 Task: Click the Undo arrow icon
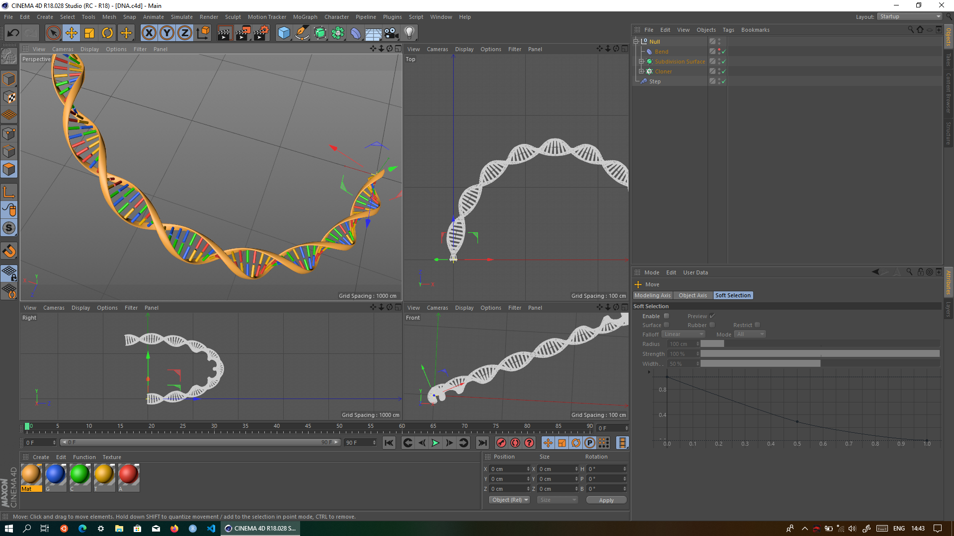[x=13, y=33]
